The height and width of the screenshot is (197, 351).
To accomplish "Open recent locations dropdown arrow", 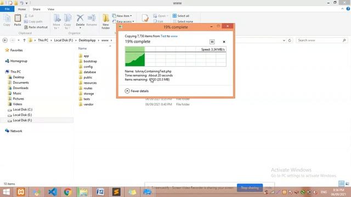I will point(19,40).
